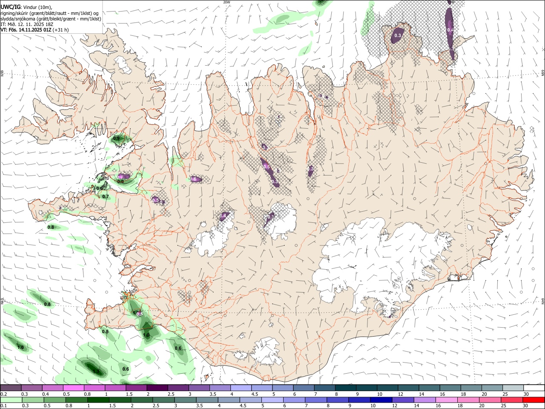Select the lightest green 0.1 legend swatch

[x=11, y=400]
